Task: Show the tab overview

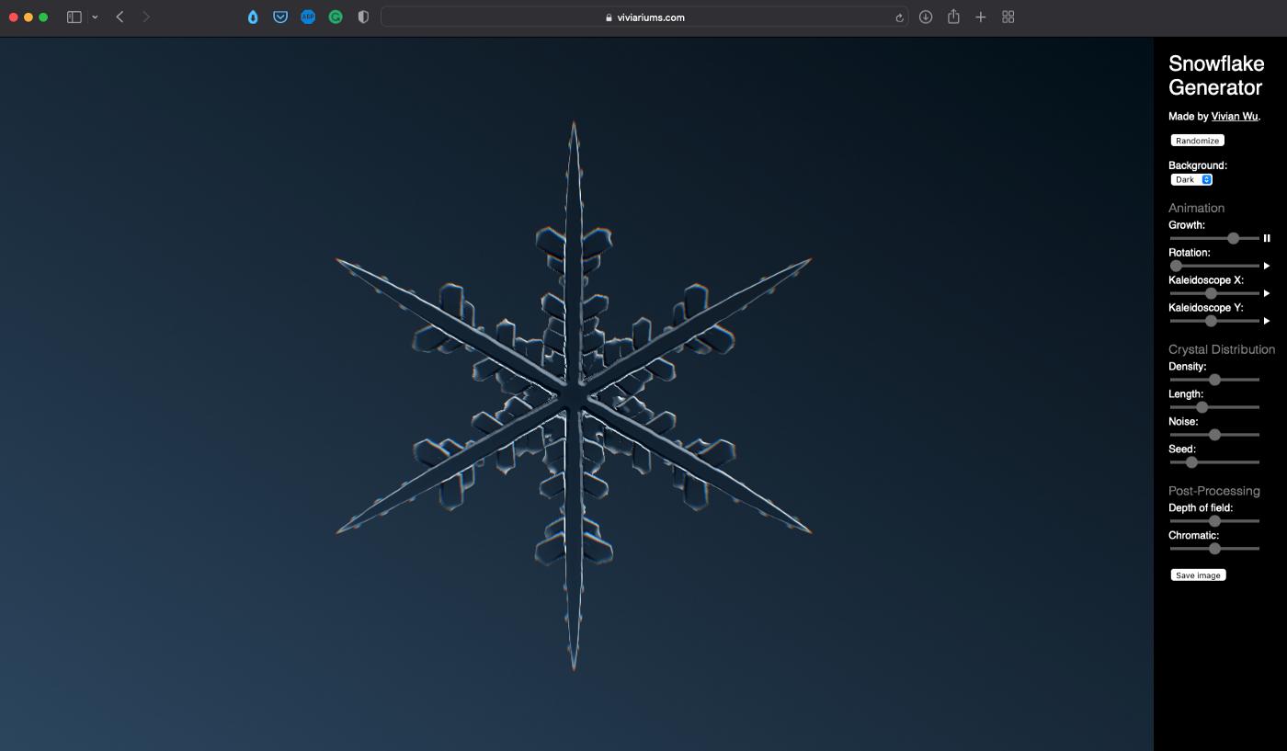Action: pyautogui.click(x=1008, y=17)
